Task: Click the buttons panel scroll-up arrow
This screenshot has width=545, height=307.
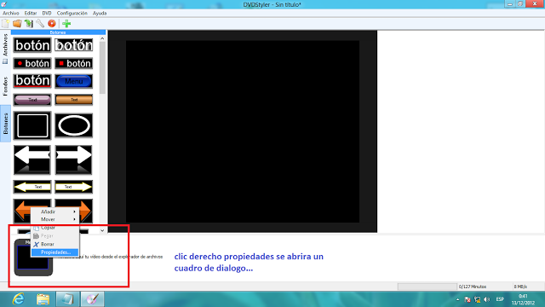Action: [102, 38]
